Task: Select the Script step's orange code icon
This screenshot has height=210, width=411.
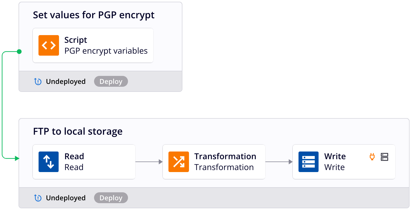Action: (x=49, y=45)
